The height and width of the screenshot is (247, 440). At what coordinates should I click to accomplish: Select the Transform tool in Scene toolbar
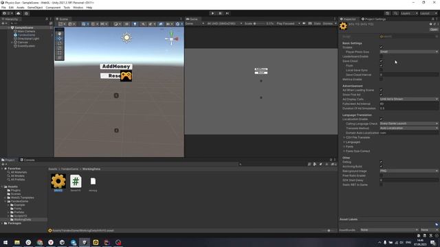pos(60,58)
